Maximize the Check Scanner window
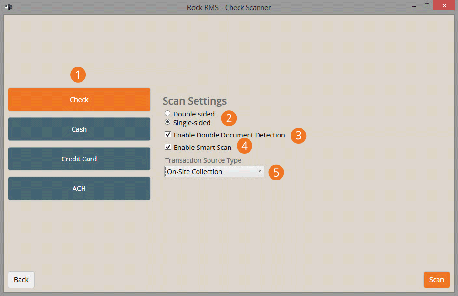Image resolution: width=458 pixels, height=296 pixels. click(427, 6)
